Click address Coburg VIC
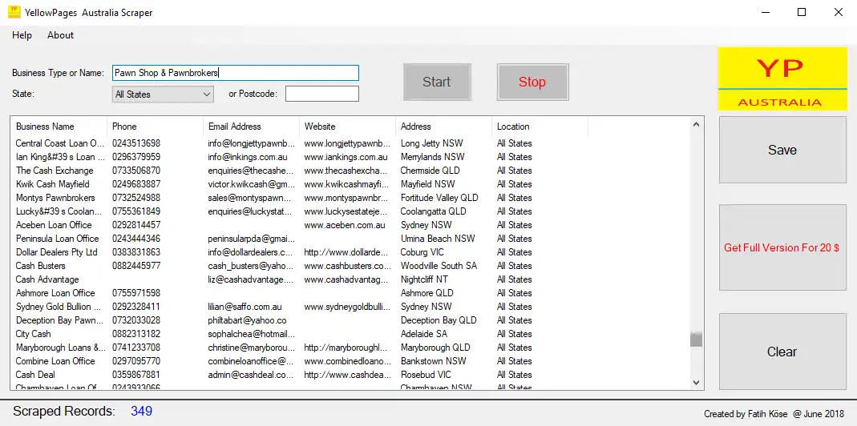This screenshot has width=857, height=426. point(422,252)
